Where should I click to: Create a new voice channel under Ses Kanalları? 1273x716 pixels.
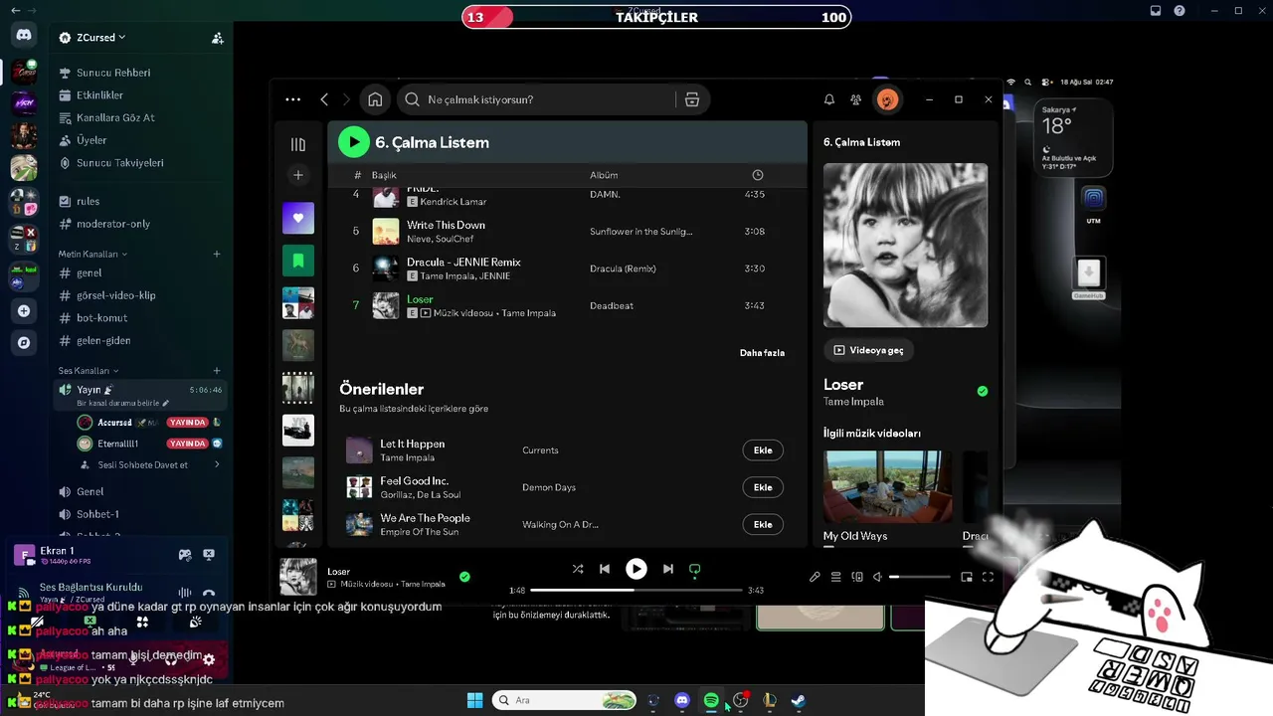pos(217,371)
